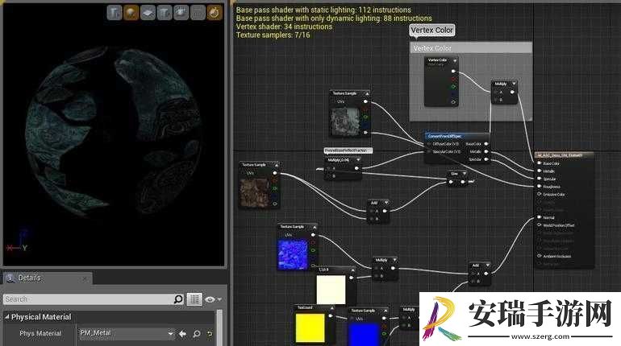
Task: Select the cube preview mesh icon
Action: (165, 13)
